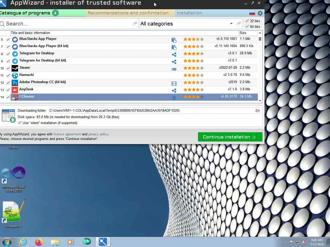Switch language using the Russian flag icon
This screenshot has height=247, width=330.
tap(252, 13)
